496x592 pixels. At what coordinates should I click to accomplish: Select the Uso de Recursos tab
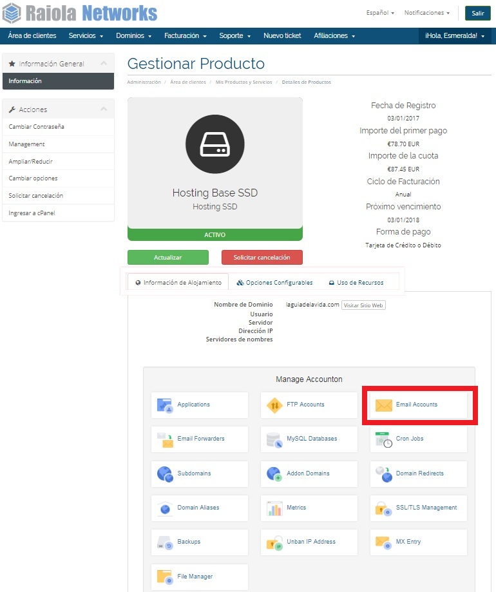coord(356,283)
